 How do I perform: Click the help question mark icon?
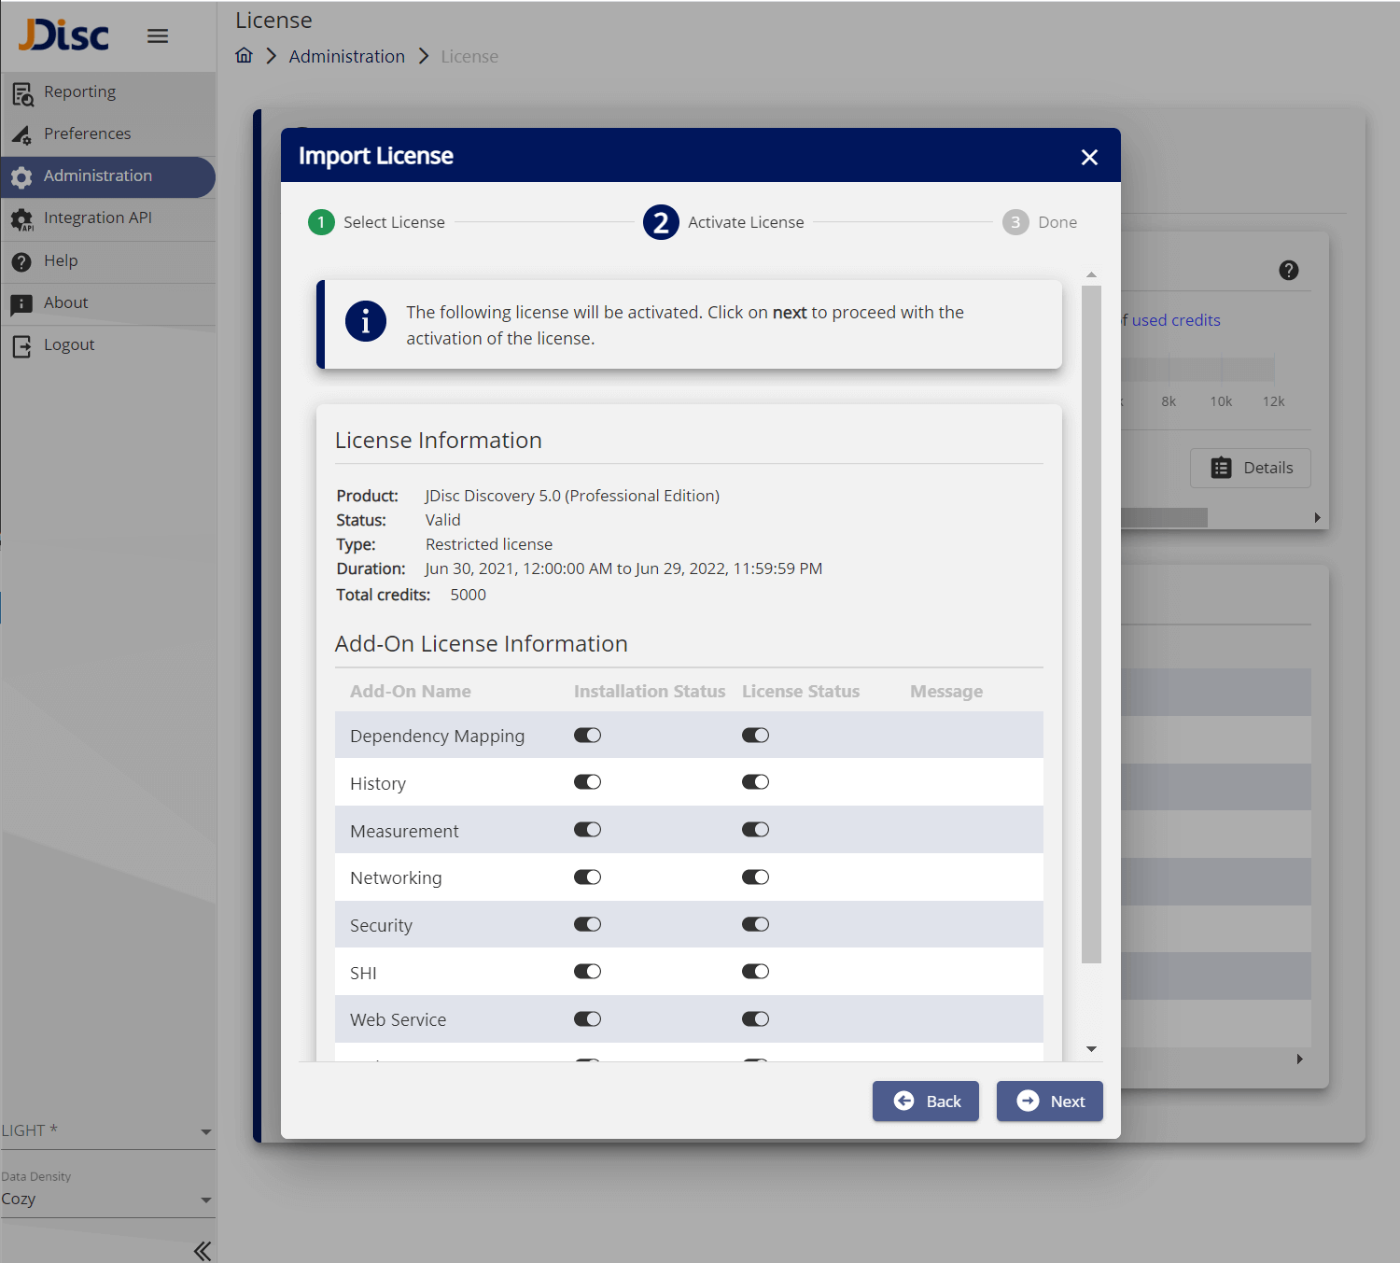[1288, 271]
